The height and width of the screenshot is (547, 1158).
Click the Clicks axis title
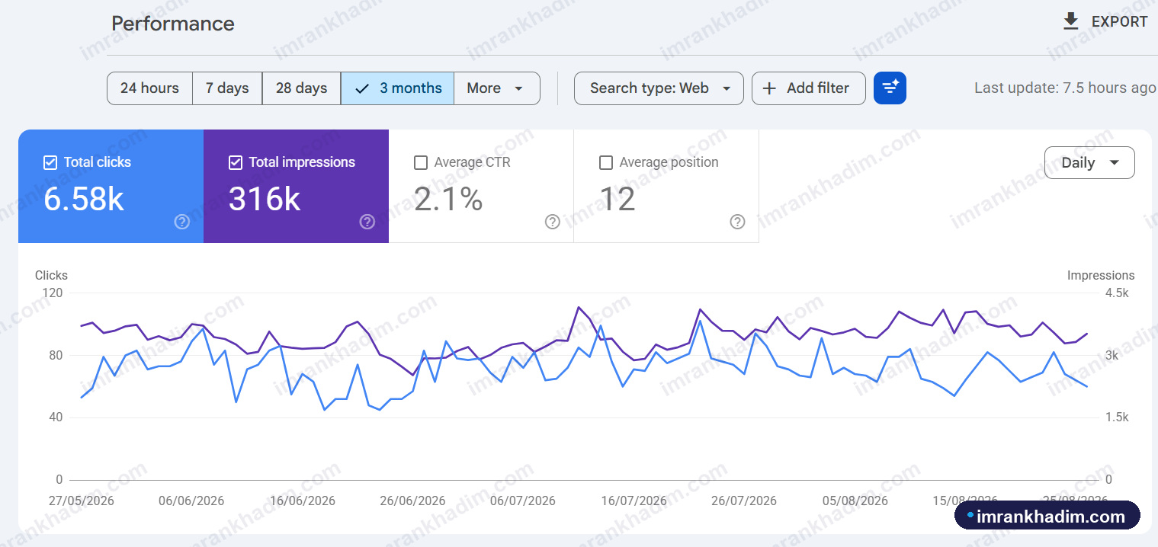[51, 276]
